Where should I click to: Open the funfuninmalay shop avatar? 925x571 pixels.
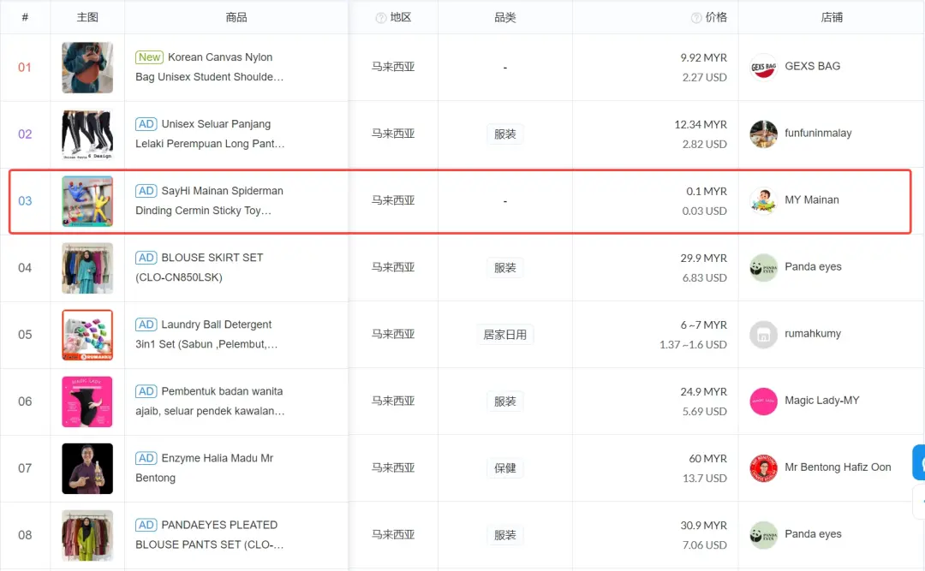763,134
